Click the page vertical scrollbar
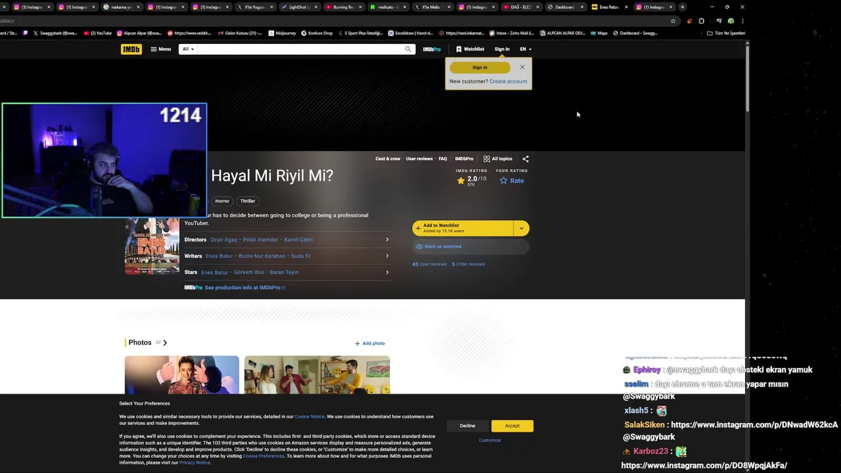 [x=747, y=79]
